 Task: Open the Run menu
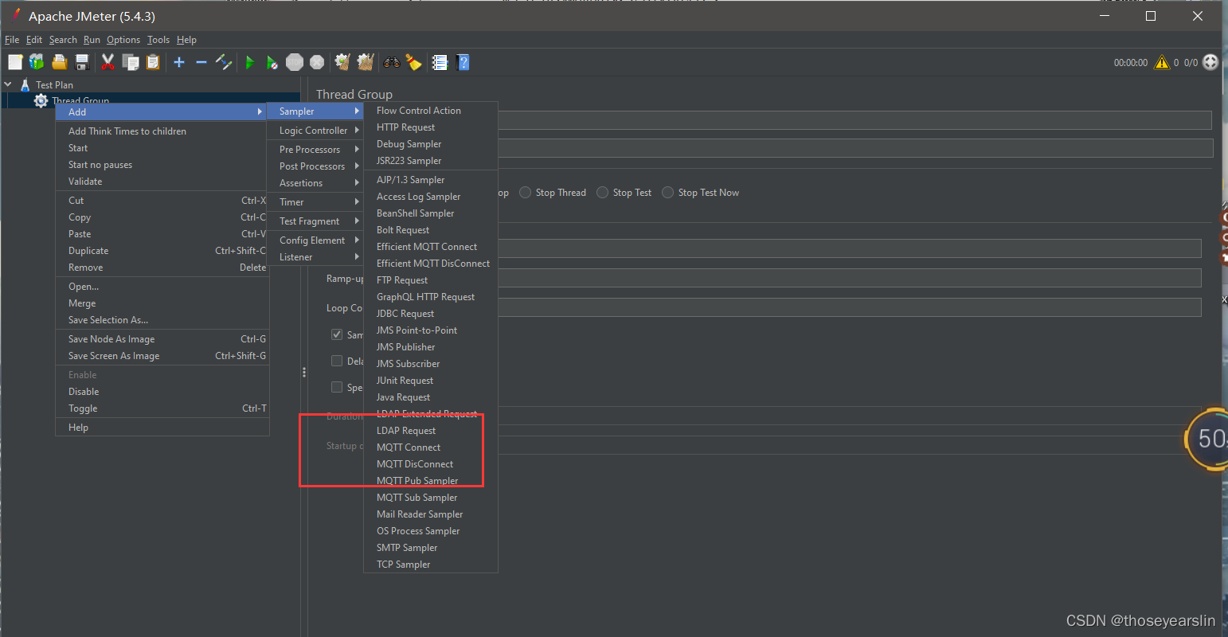(x=92, y=40)
